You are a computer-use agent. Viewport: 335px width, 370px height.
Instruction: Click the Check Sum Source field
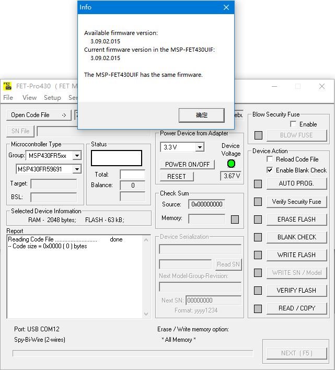click(206, 204)
